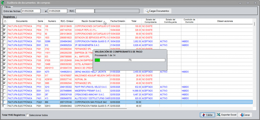Viewport: 260px width, 120px height.
Task: Click the Validar button
Action: [x=207, y=115]
